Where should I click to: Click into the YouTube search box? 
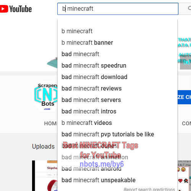click(118, 9)
